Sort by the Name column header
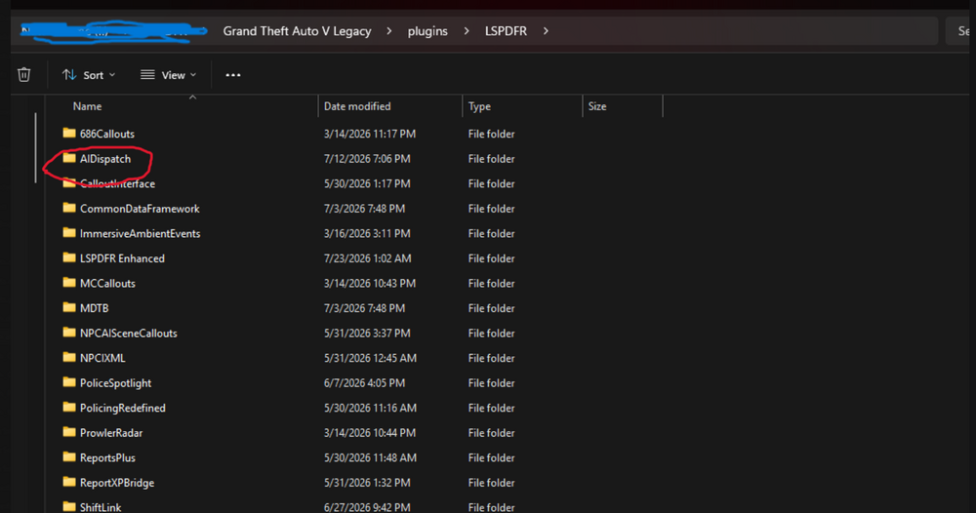This screenshot has width=976, height=513. (x=87, y=106)
